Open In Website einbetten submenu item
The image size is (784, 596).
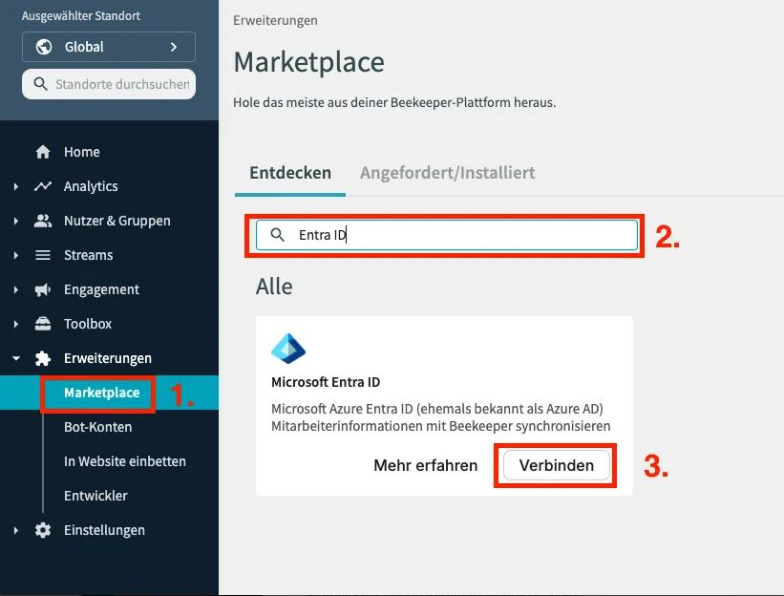point(125,461)
